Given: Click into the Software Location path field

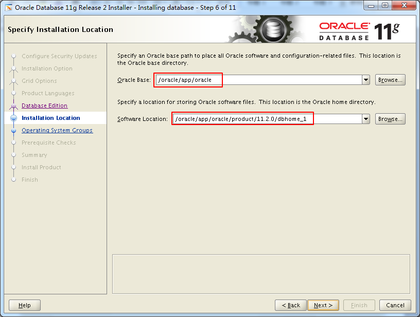Looking at the screenshot, I should 268,119.
